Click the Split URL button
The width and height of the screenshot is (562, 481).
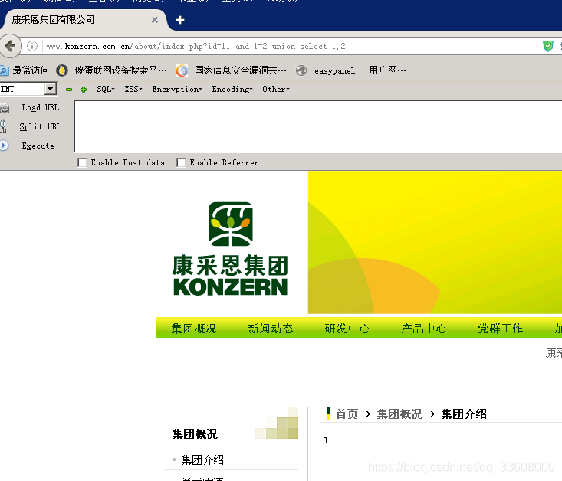tap(40, 126)
